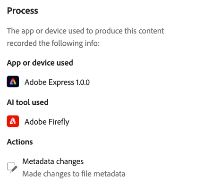
Task: Click the Actions heading
Action: (x=20, y=142)
